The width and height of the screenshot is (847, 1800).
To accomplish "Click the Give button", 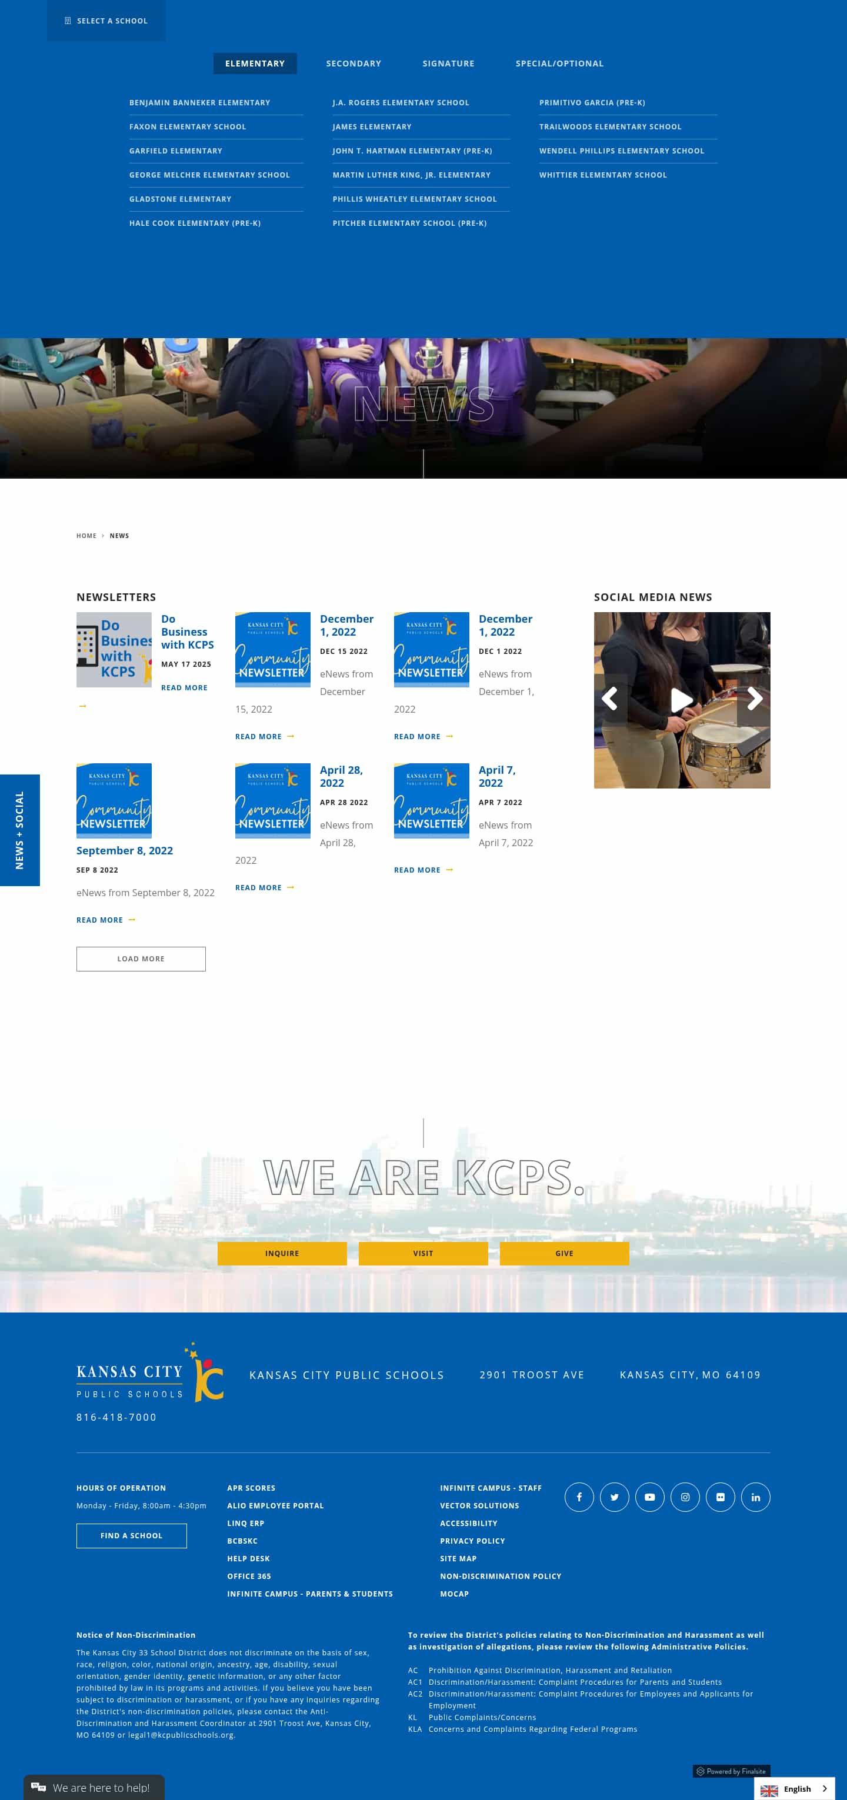I will 564,1254.
